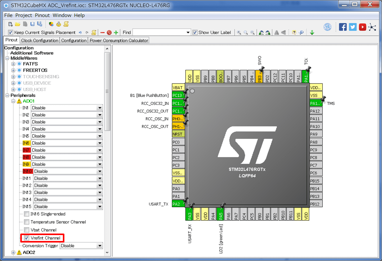Viewport: 382px width, 261px height.
Task: Click the configuration tree vertical scrollbar thumb
Action: (x=107, y=91)
